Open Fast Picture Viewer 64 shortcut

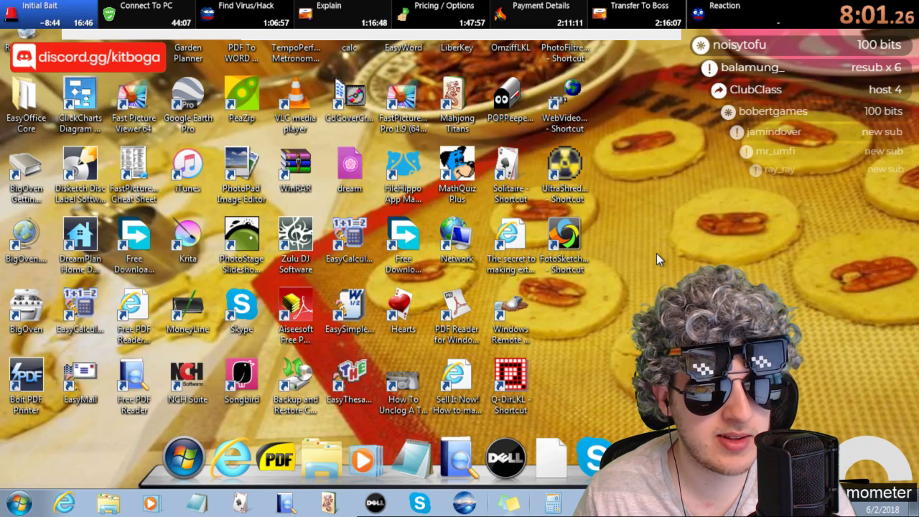click(134, 94)
